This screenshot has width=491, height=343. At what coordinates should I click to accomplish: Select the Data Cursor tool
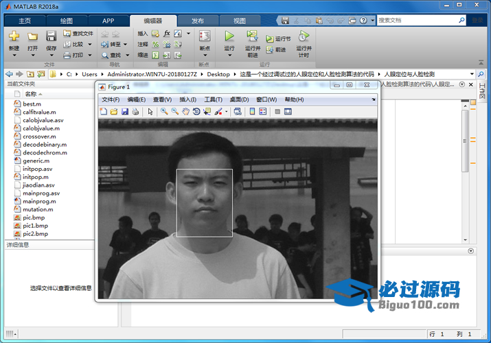(x=207, y=112)
